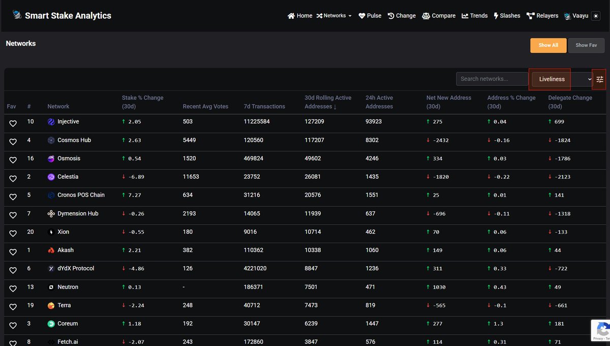Image resolution: width=610 pixels, height=346 pixels.
Task: Favorite the Dymension Hub heart icon
Action: coord(13,215)
